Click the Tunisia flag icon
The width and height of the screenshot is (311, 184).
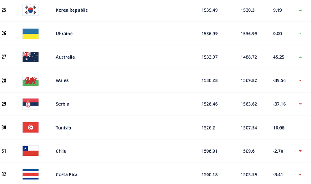[x=30, y=127]
